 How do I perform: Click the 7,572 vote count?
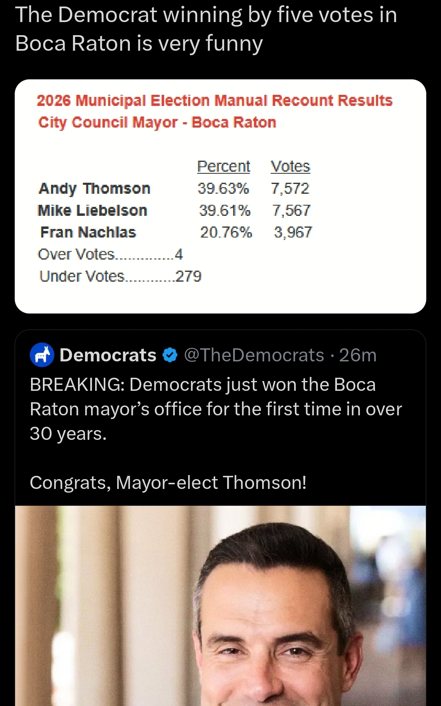tap(290, 188)
